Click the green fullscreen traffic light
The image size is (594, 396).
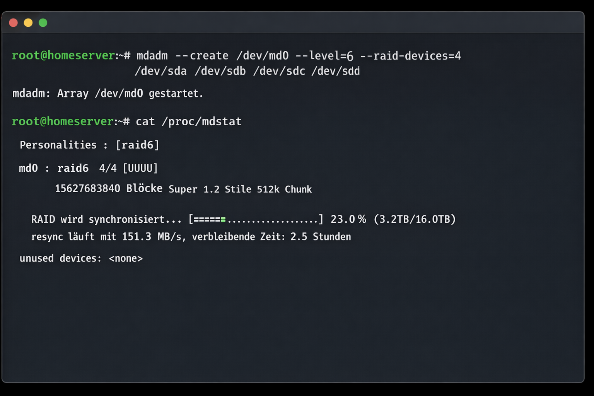(x=43, y=22)
